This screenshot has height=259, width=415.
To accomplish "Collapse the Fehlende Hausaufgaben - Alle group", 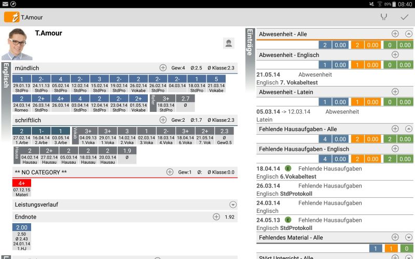I will (x=409, y=128).
